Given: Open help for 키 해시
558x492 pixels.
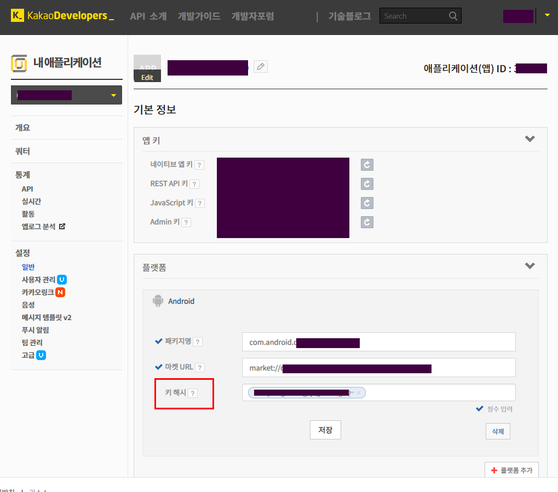Looking at the screenshot, I should [x=193, y=393].
